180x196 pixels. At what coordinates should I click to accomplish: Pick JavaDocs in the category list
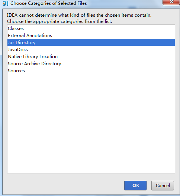91,50
